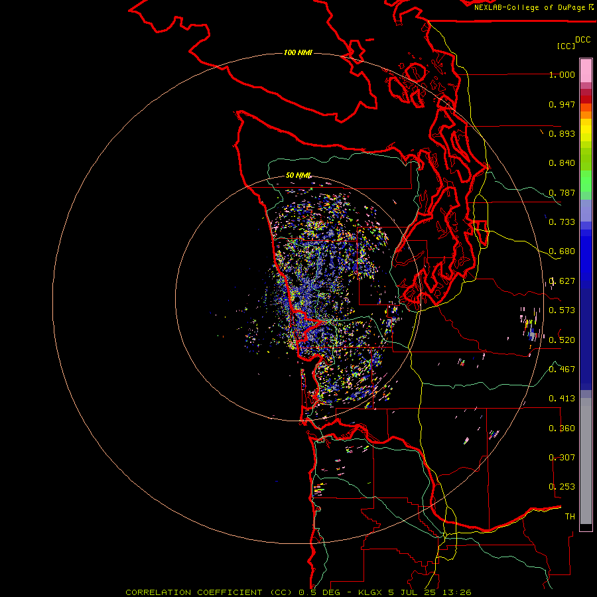The width and height of the screenshot is (597, 597).
Task: Select the 0.787 scale value
Action: (x=562, y=192)
